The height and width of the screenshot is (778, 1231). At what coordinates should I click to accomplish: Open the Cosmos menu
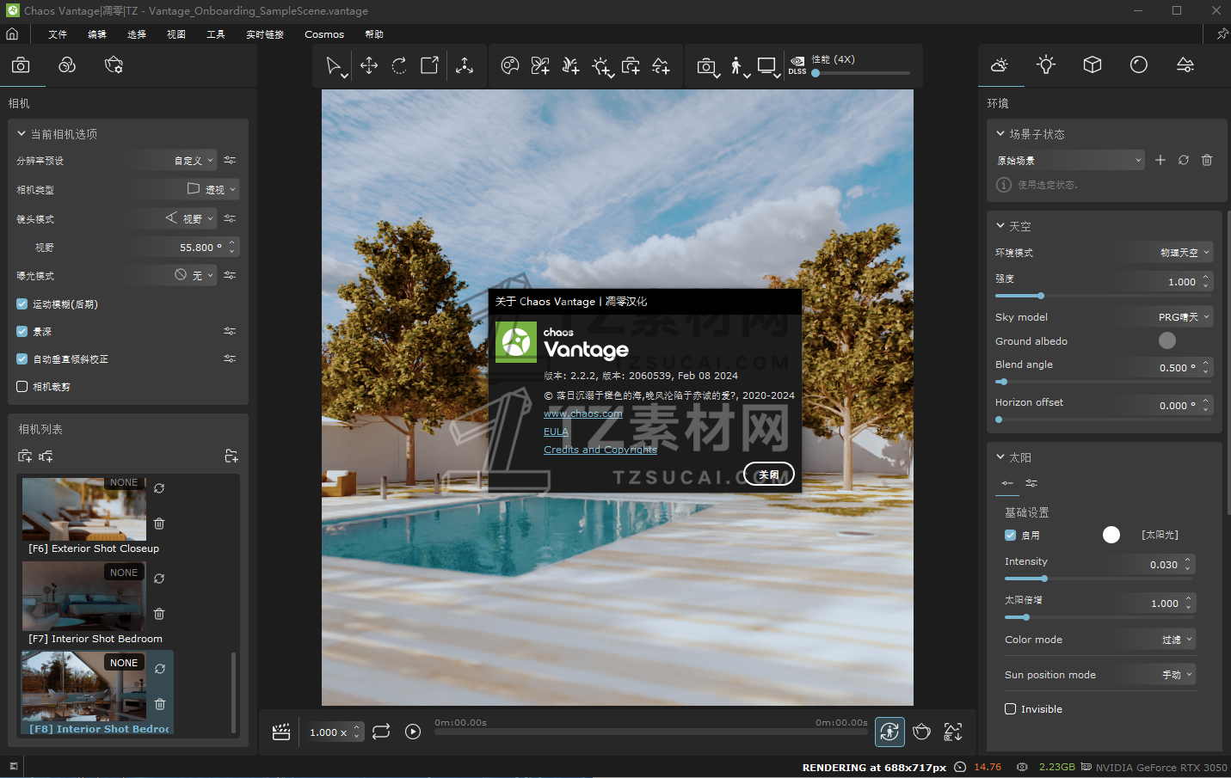(x=324, y=34)
